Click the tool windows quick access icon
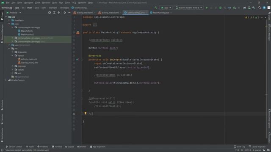Screen dimensions: 271x152 click(x=2, y=150)
